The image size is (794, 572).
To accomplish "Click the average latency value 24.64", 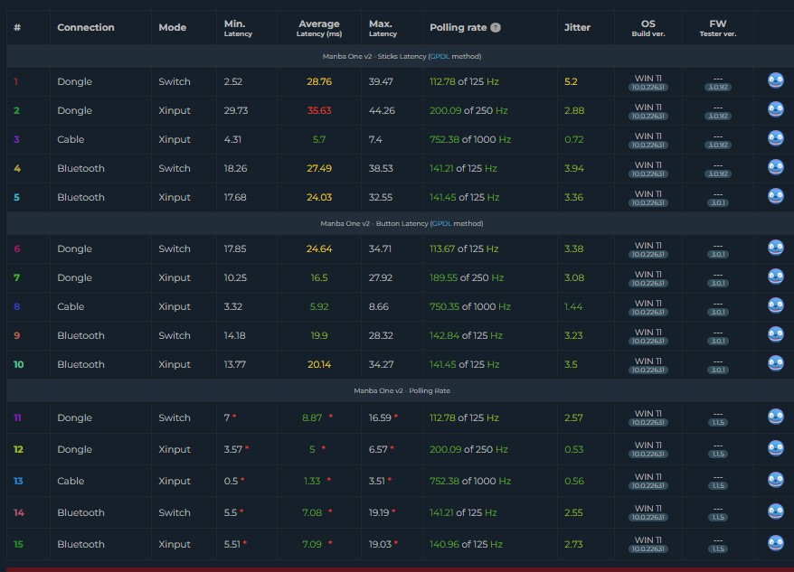I will (x=319, y=248).
